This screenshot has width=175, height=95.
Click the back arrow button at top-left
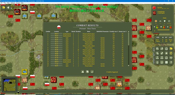tap(8, 8)
